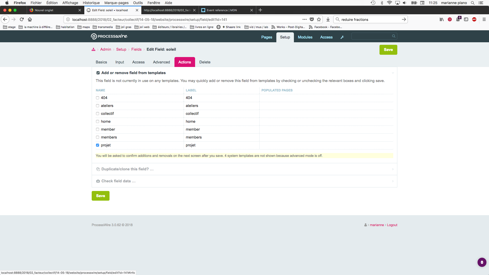
Task: Collapse the Add or remove field section
Action: pyautogui.click(x=133, y=73)
